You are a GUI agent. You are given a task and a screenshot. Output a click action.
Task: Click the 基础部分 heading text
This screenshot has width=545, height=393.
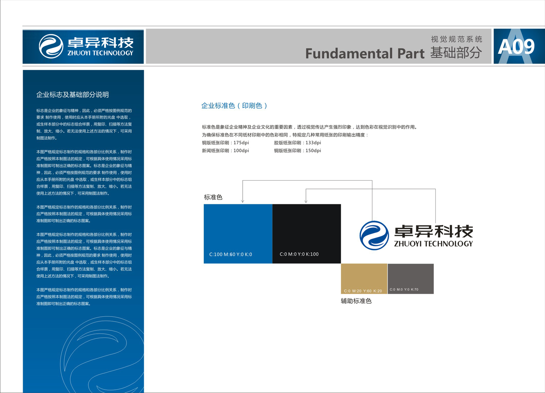(456, 53)
